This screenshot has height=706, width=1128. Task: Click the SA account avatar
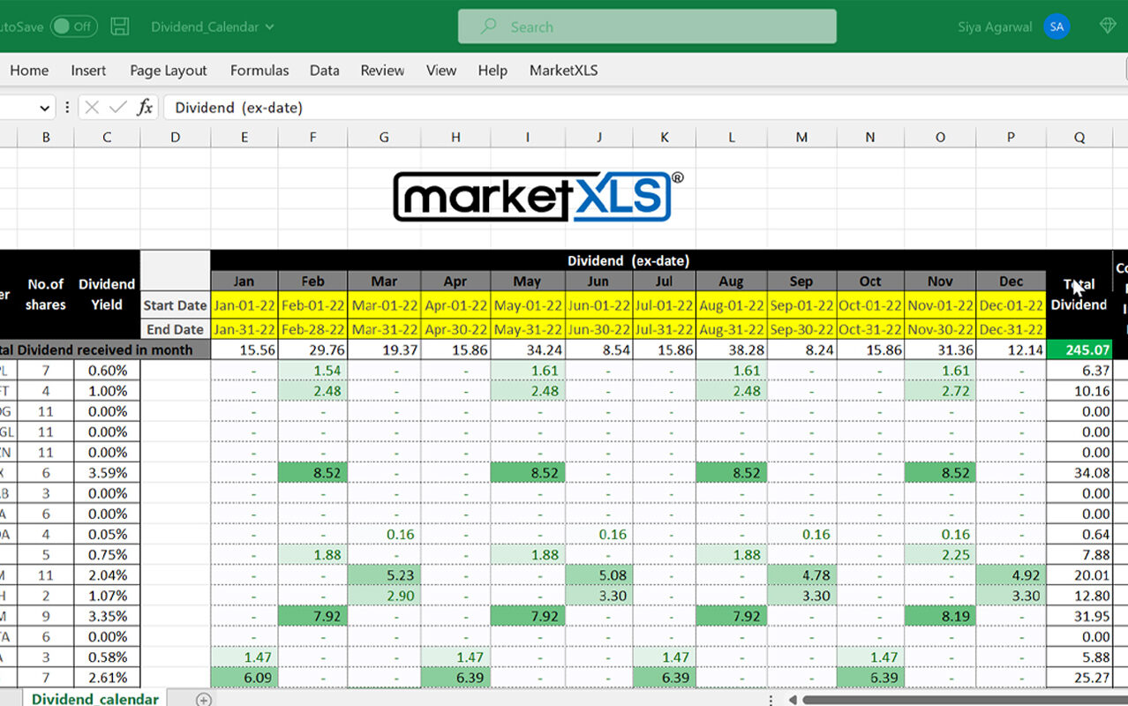[x=1056, y=26]
